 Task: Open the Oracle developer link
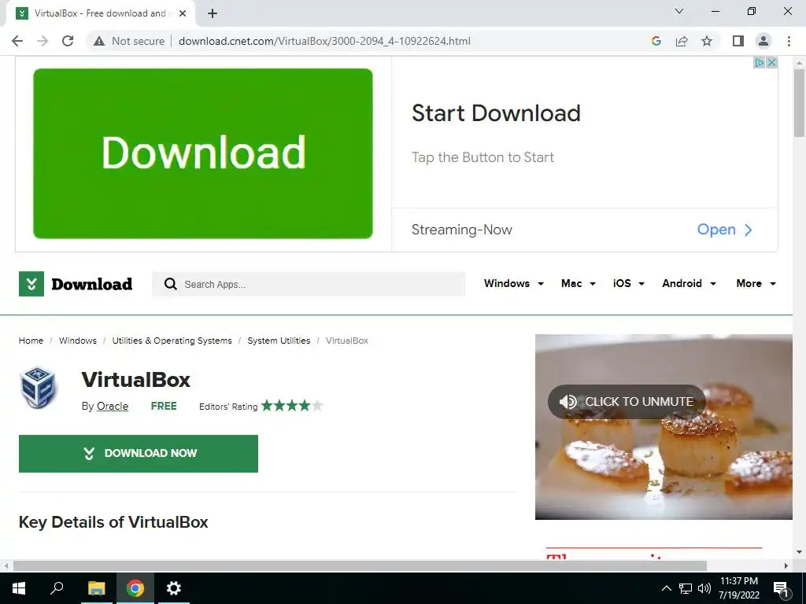113,407
